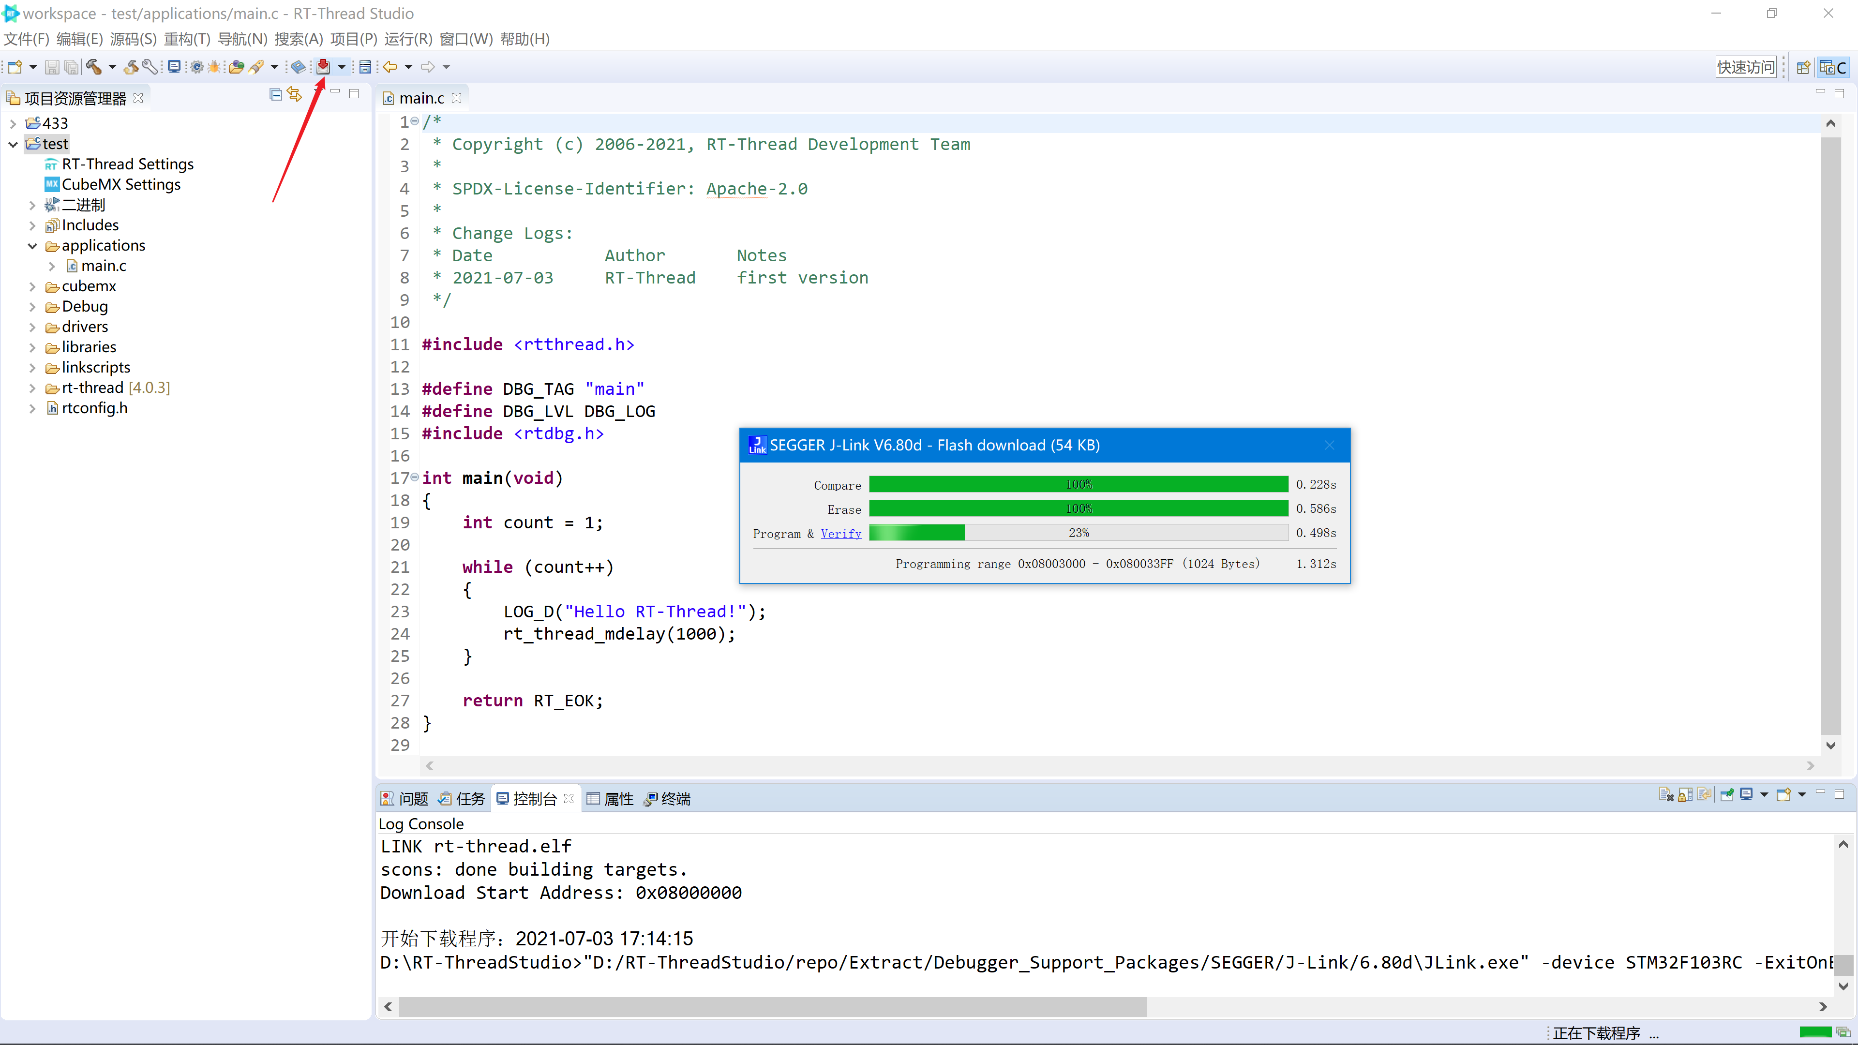The width and height of the screenshot is (1858, 1045).
Task: Toggle word wrap in console
Action: 1704,795
